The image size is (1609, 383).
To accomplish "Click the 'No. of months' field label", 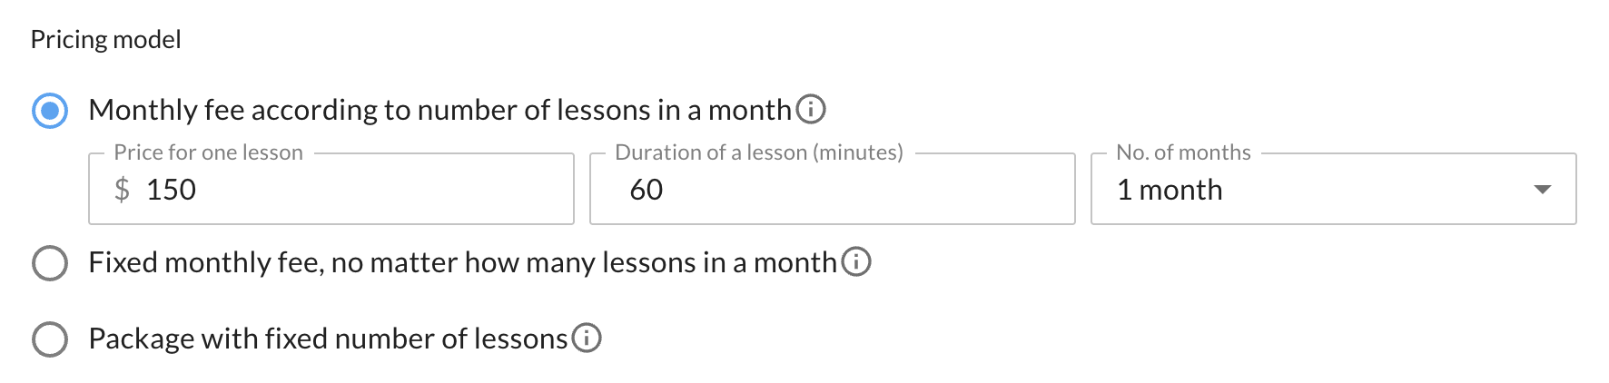I will [x=1183, y=152].
